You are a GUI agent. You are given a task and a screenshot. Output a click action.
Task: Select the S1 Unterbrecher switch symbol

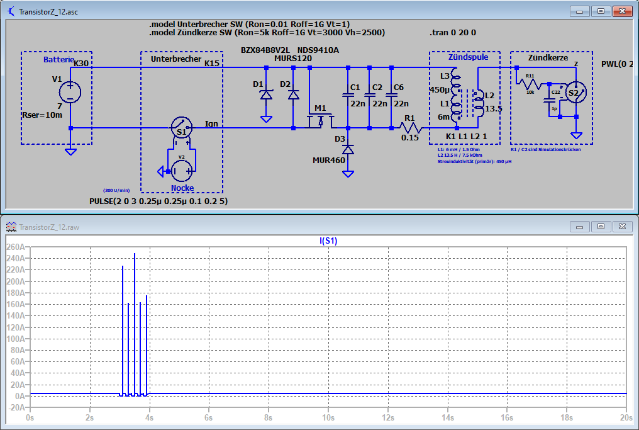[x=181, y=128]
